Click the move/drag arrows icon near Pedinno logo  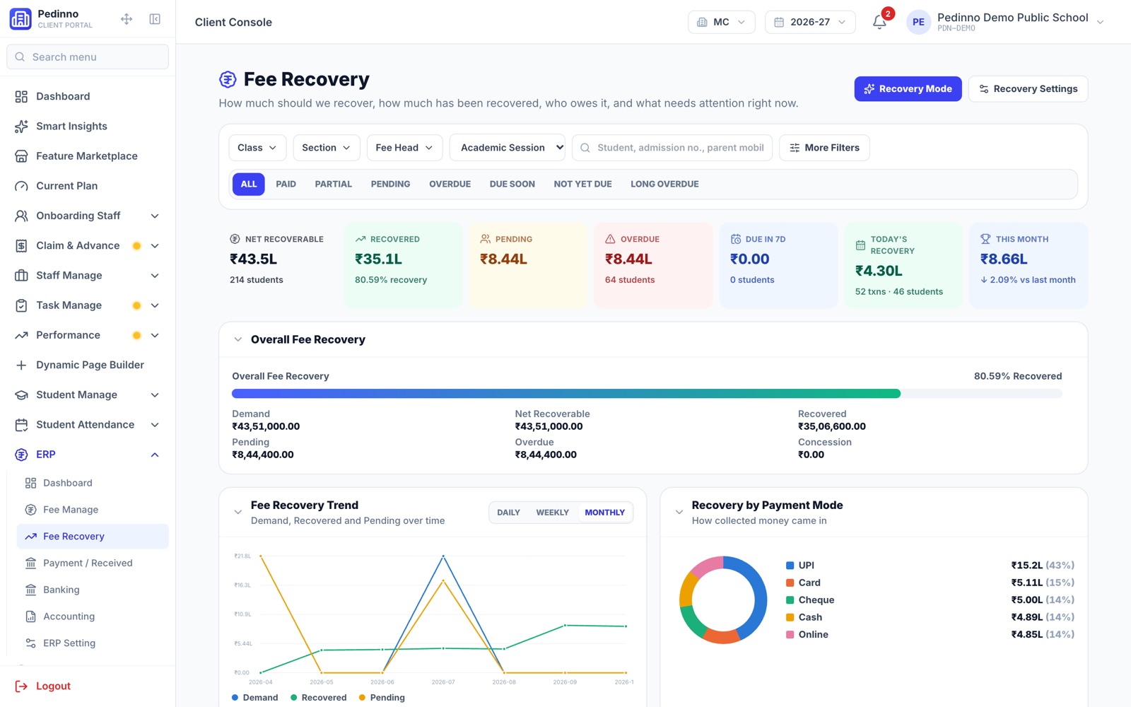(x=127, y=19)
